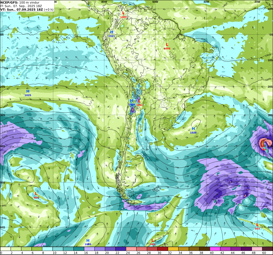Select the L 1002 low pressure marker
This screenshot has height=255, width=273.
(x=140, y=103)
